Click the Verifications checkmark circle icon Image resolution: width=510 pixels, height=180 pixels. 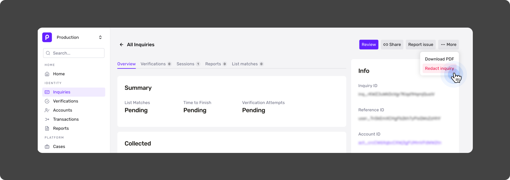click(x=47, y=101)
